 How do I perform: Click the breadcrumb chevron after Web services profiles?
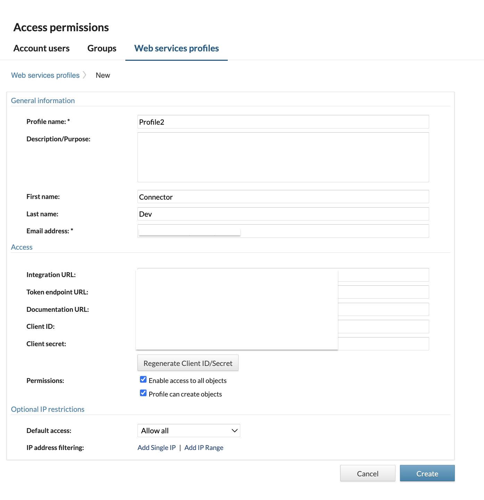click(x=85, y=75)
